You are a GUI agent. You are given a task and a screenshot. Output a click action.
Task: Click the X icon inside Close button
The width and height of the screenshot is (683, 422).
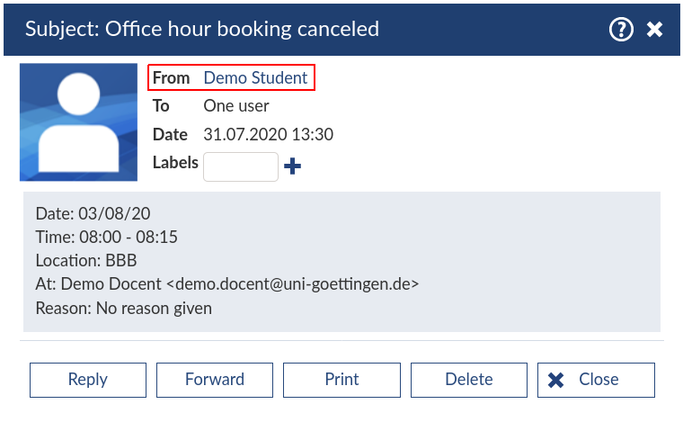click(556, 380)
